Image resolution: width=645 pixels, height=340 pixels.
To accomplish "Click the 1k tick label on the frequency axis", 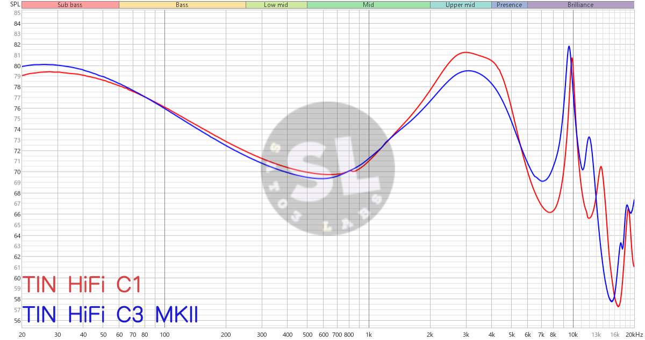I will point(369,334).
